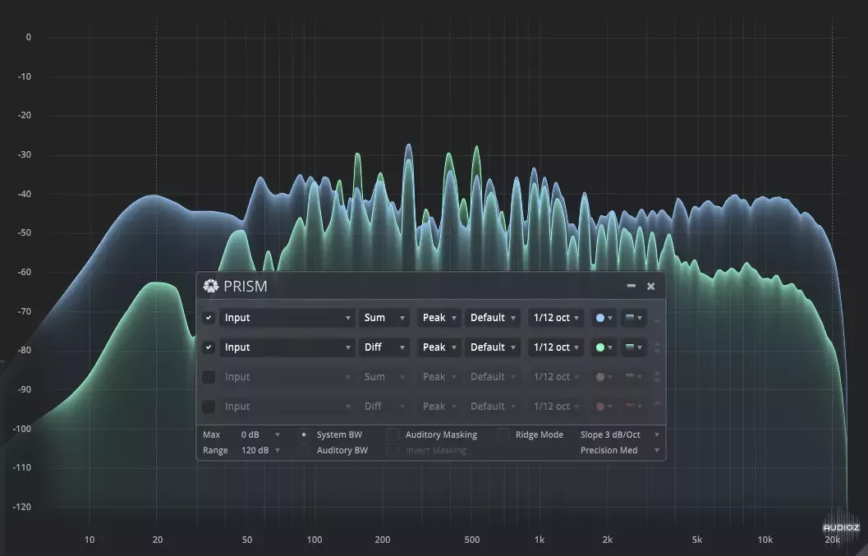868x556 pixels.
Task: Open the Sum channel mode dropdown
Action: coord(383,318)
